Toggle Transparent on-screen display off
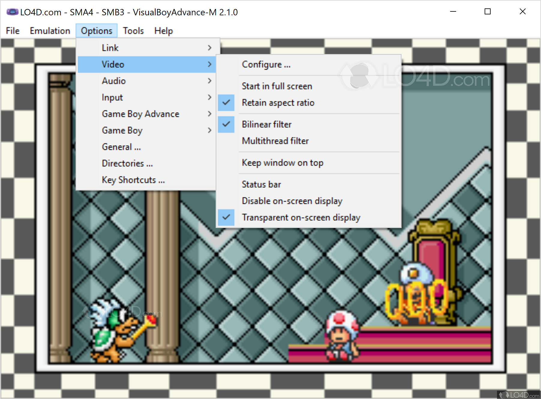Screen dimensions: 541x399 pos(301,217)
